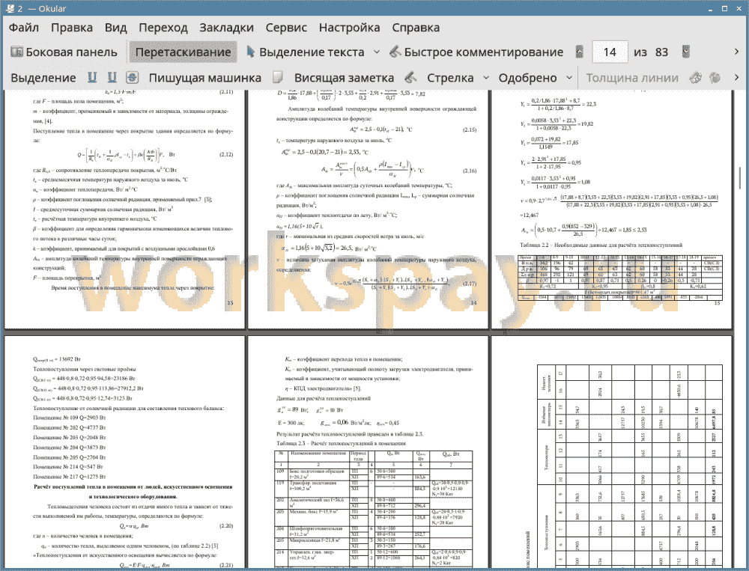Click the page containing Таблица 2.2

pos(612,209)
